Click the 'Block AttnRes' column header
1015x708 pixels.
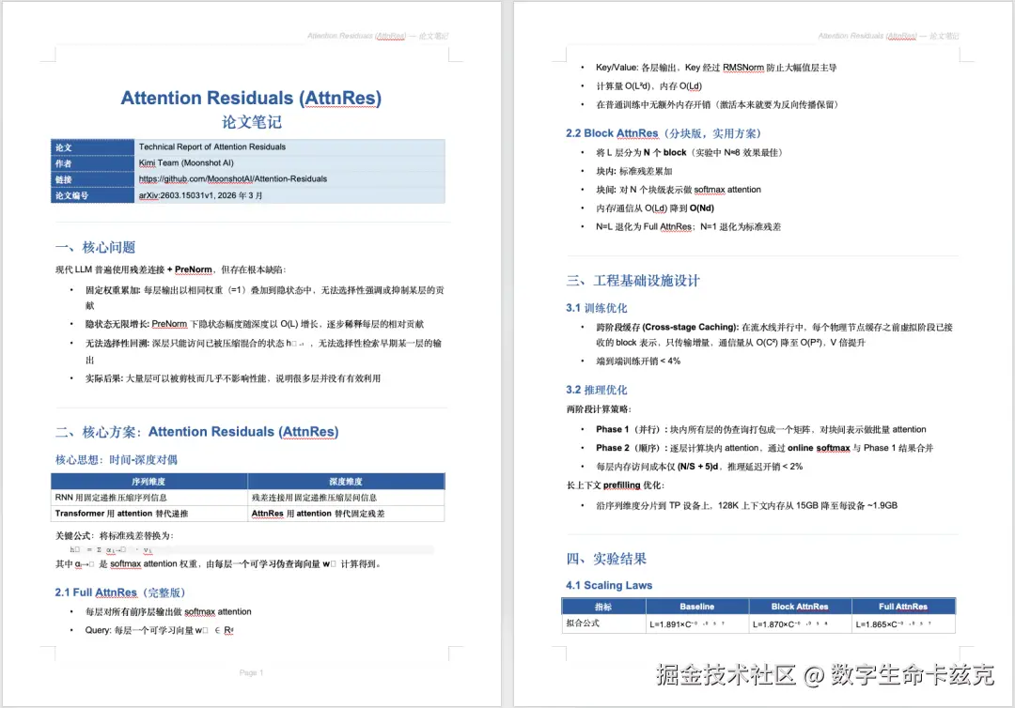[x=800, y=607]
